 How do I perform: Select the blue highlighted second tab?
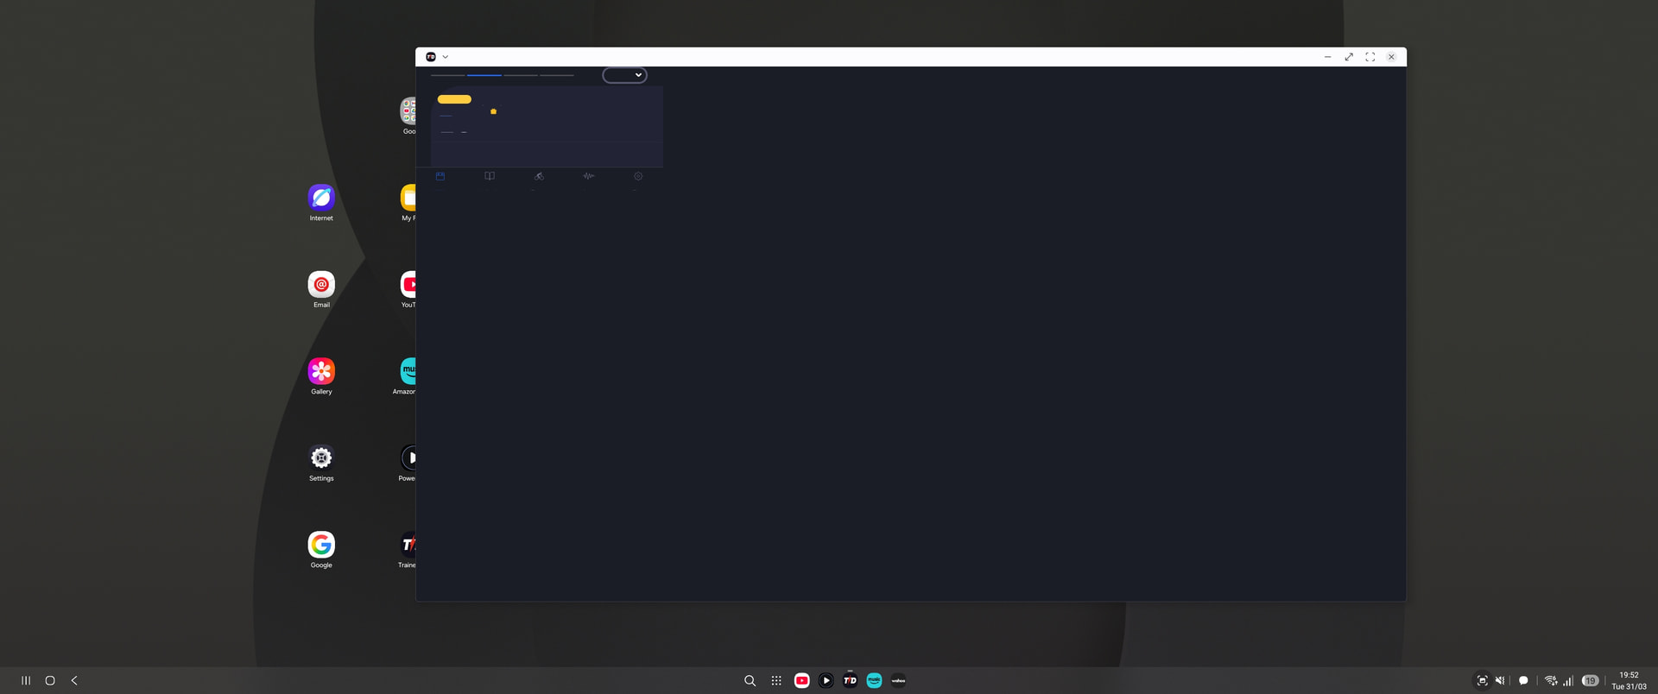point(484,75)
